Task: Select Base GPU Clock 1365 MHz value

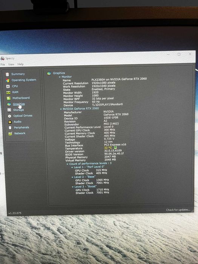Action: [x=103, y=180]
